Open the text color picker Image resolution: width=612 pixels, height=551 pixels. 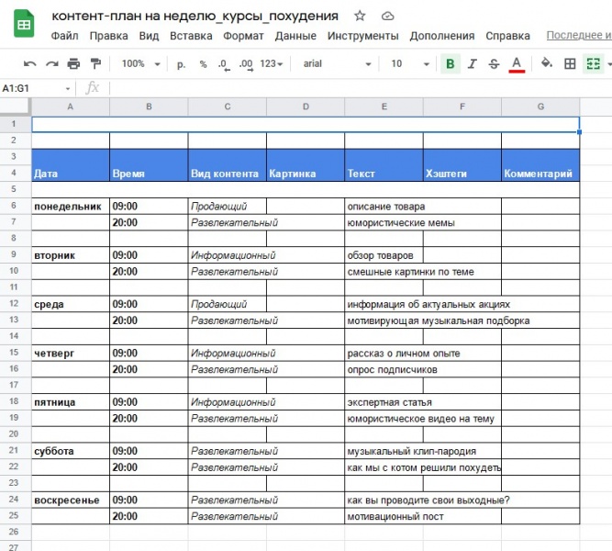[517, 64]
